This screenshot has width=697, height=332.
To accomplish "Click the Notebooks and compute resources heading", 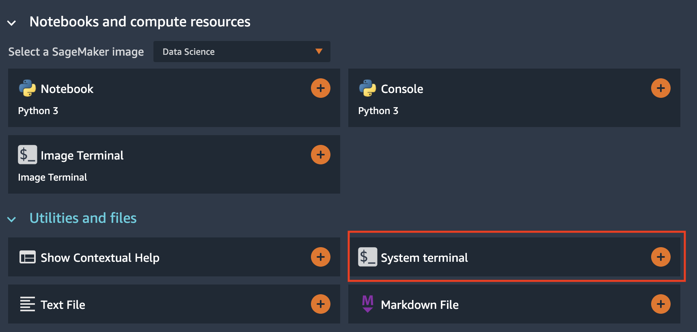I will [x=140, y=22].
